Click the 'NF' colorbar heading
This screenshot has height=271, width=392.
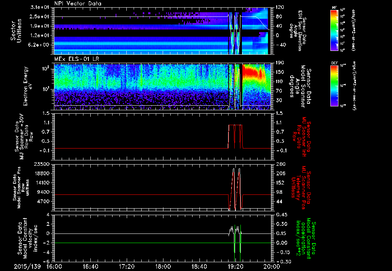pyautogui.click(x=335, y=8)
